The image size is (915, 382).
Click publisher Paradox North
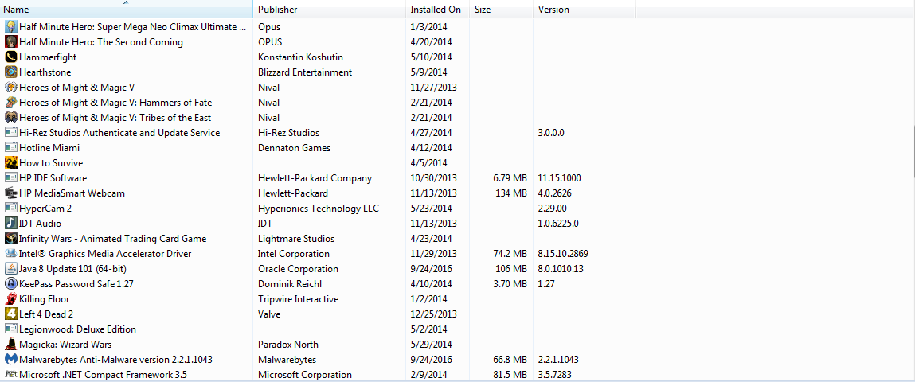pyautogui.click(x=288, y=345)
